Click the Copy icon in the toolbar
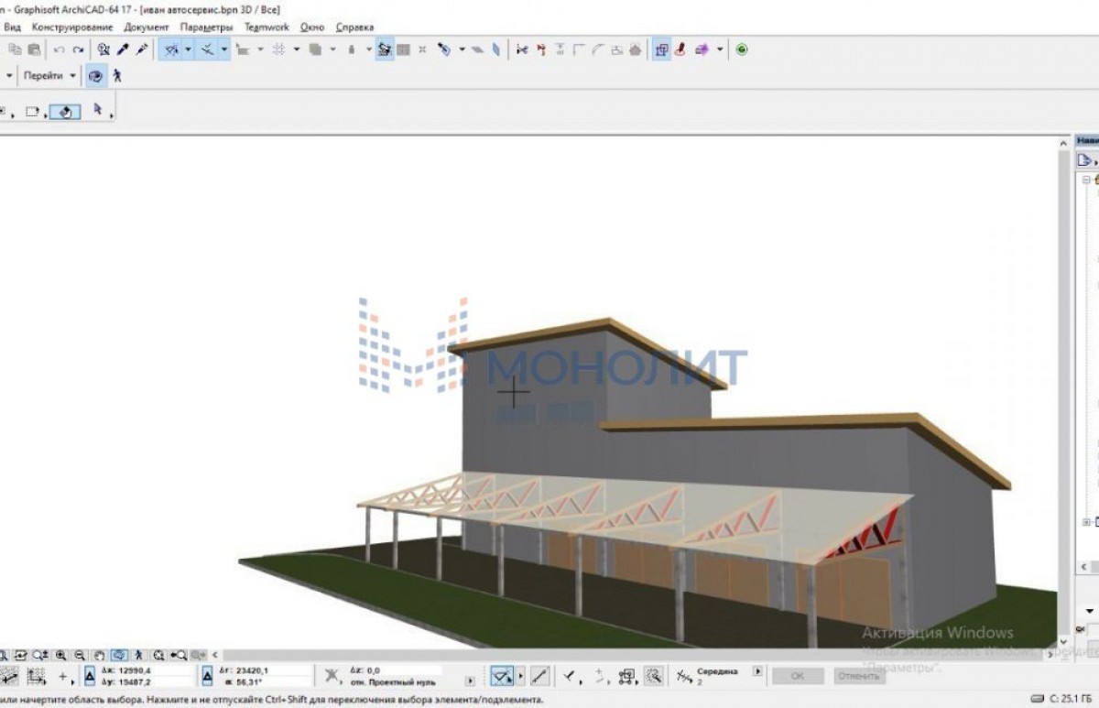 coord(15,49)
